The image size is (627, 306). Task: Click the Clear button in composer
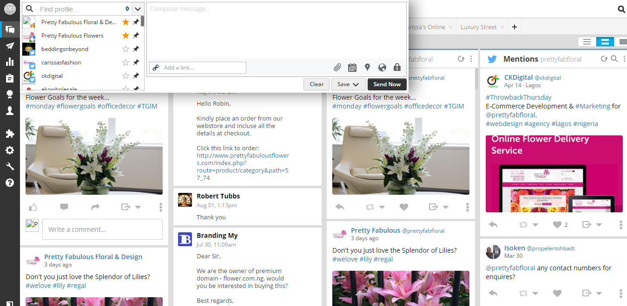point(317,84)
